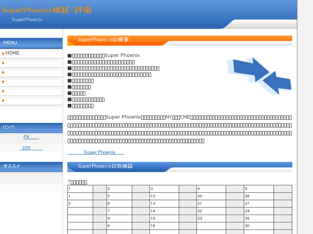Select table cell 16
The width and height of the screenshot is (313, 234).
pyautogui.click(x=164, y=226)
